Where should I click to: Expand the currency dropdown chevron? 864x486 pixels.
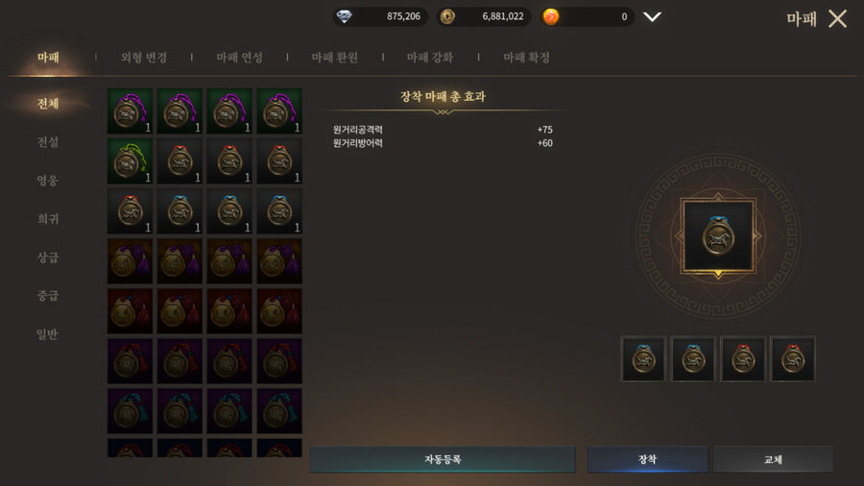(653, 17)
